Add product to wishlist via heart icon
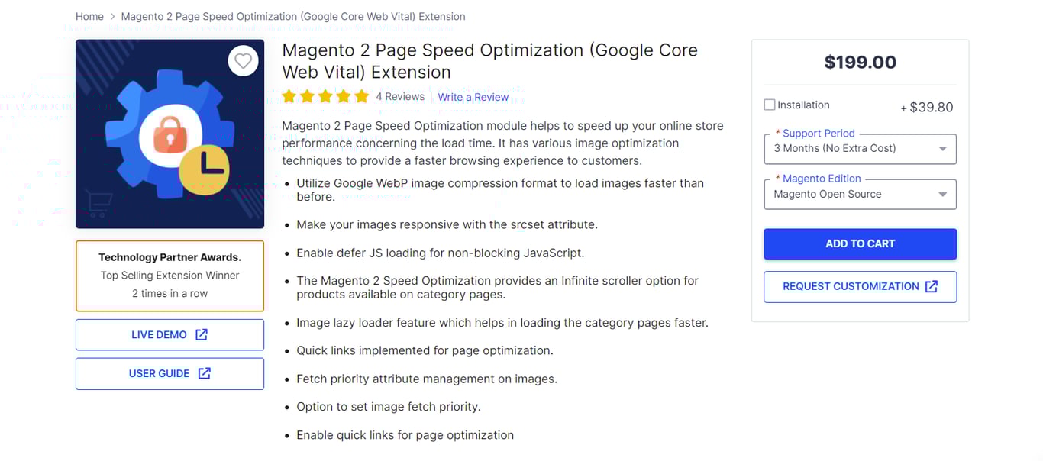 click(243, 61)
